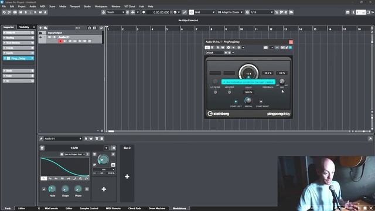375x211 pixels.
Task: Open the VST Cloud menu
Action: click(x=130, y=6)
